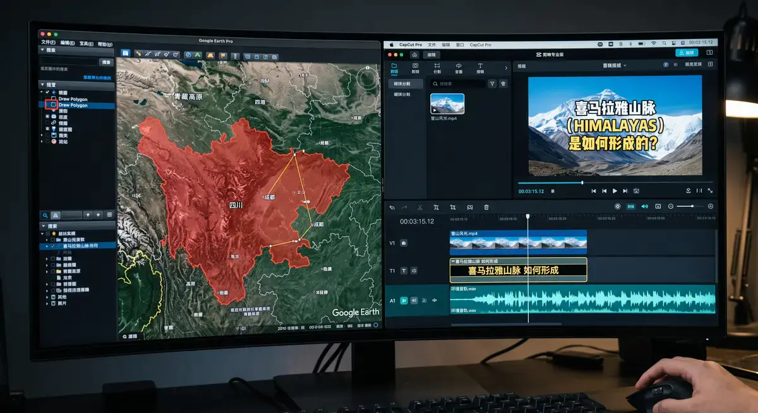Click the trash delete icon in timeline toolbar

click(x=486, y=207)
